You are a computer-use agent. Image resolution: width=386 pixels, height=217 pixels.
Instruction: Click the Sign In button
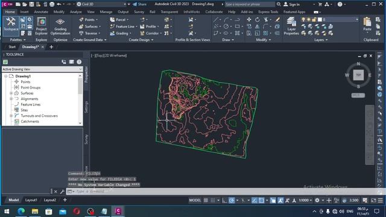(x=292, y=4)
